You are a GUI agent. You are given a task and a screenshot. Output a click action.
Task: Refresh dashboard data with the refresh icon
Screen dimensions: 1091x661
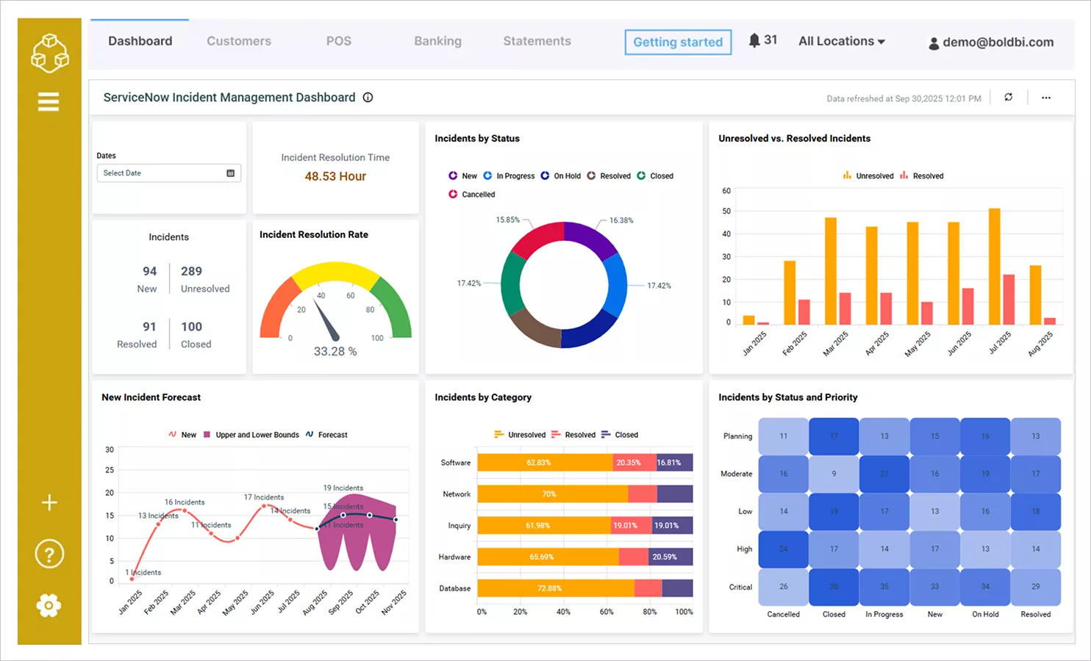(x=1008, y=97)
